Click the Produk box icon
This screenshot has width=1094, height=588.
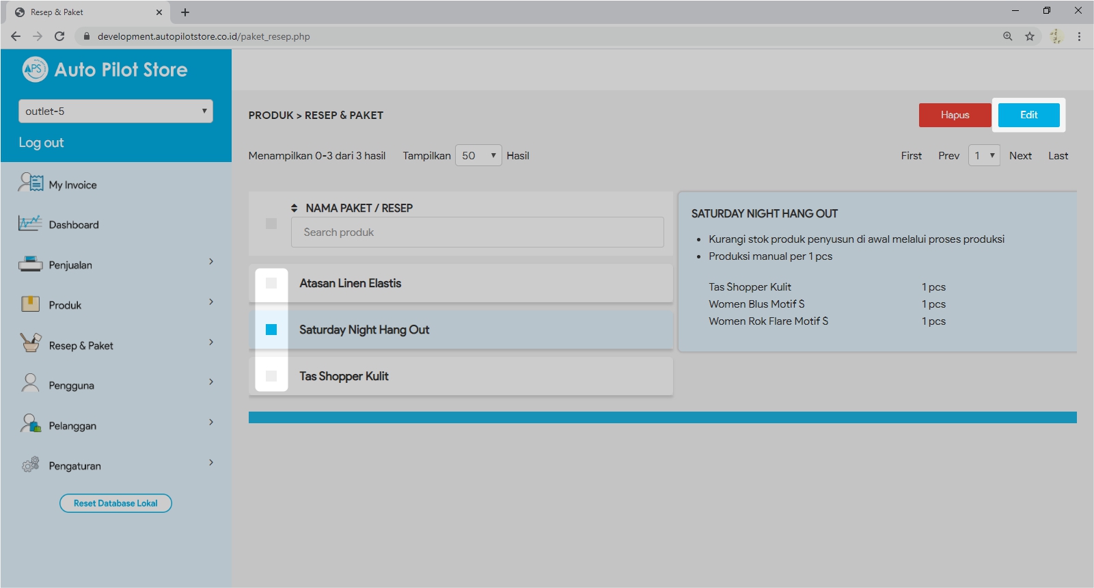[30, 304]
